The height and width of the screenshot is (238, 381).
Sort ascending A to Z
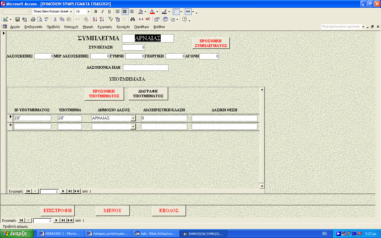[95, 19]
